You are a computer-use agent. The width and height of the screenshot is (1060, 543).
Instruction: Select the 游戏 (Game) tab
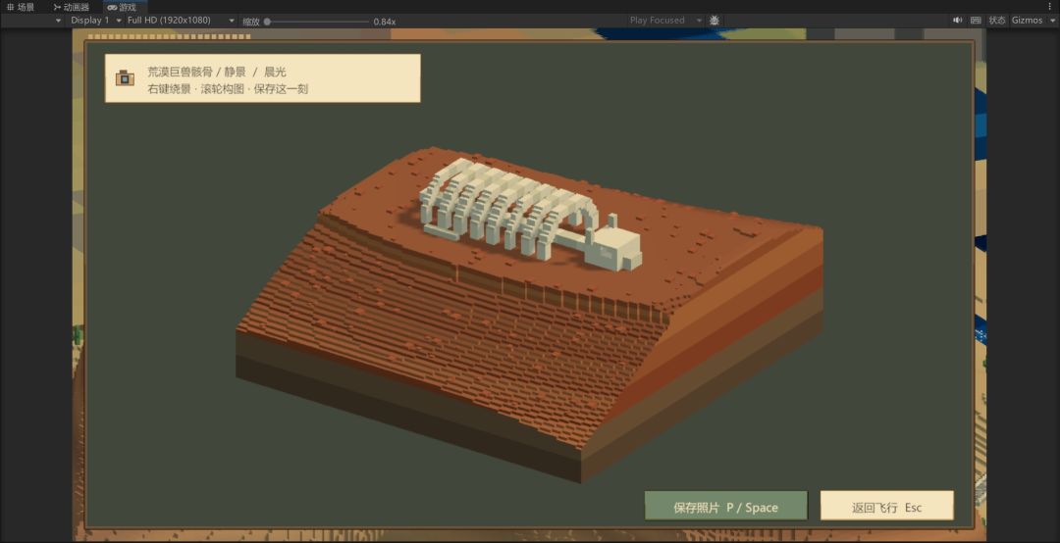point(122,7)
